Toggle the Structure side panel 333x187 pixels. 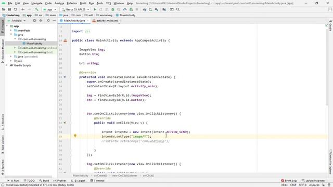coord(3,122)
